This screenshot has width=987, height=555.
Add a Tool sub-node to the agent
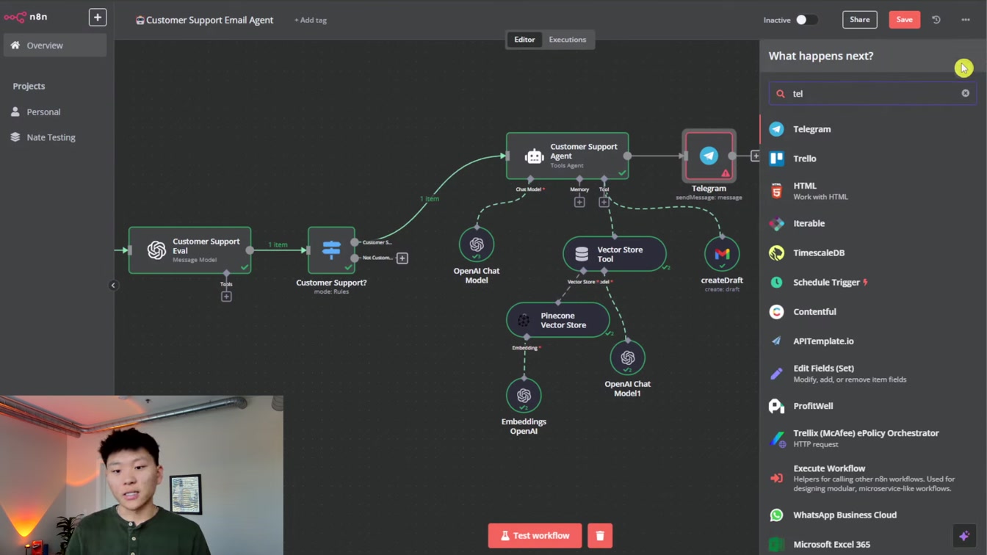point(604,202)
